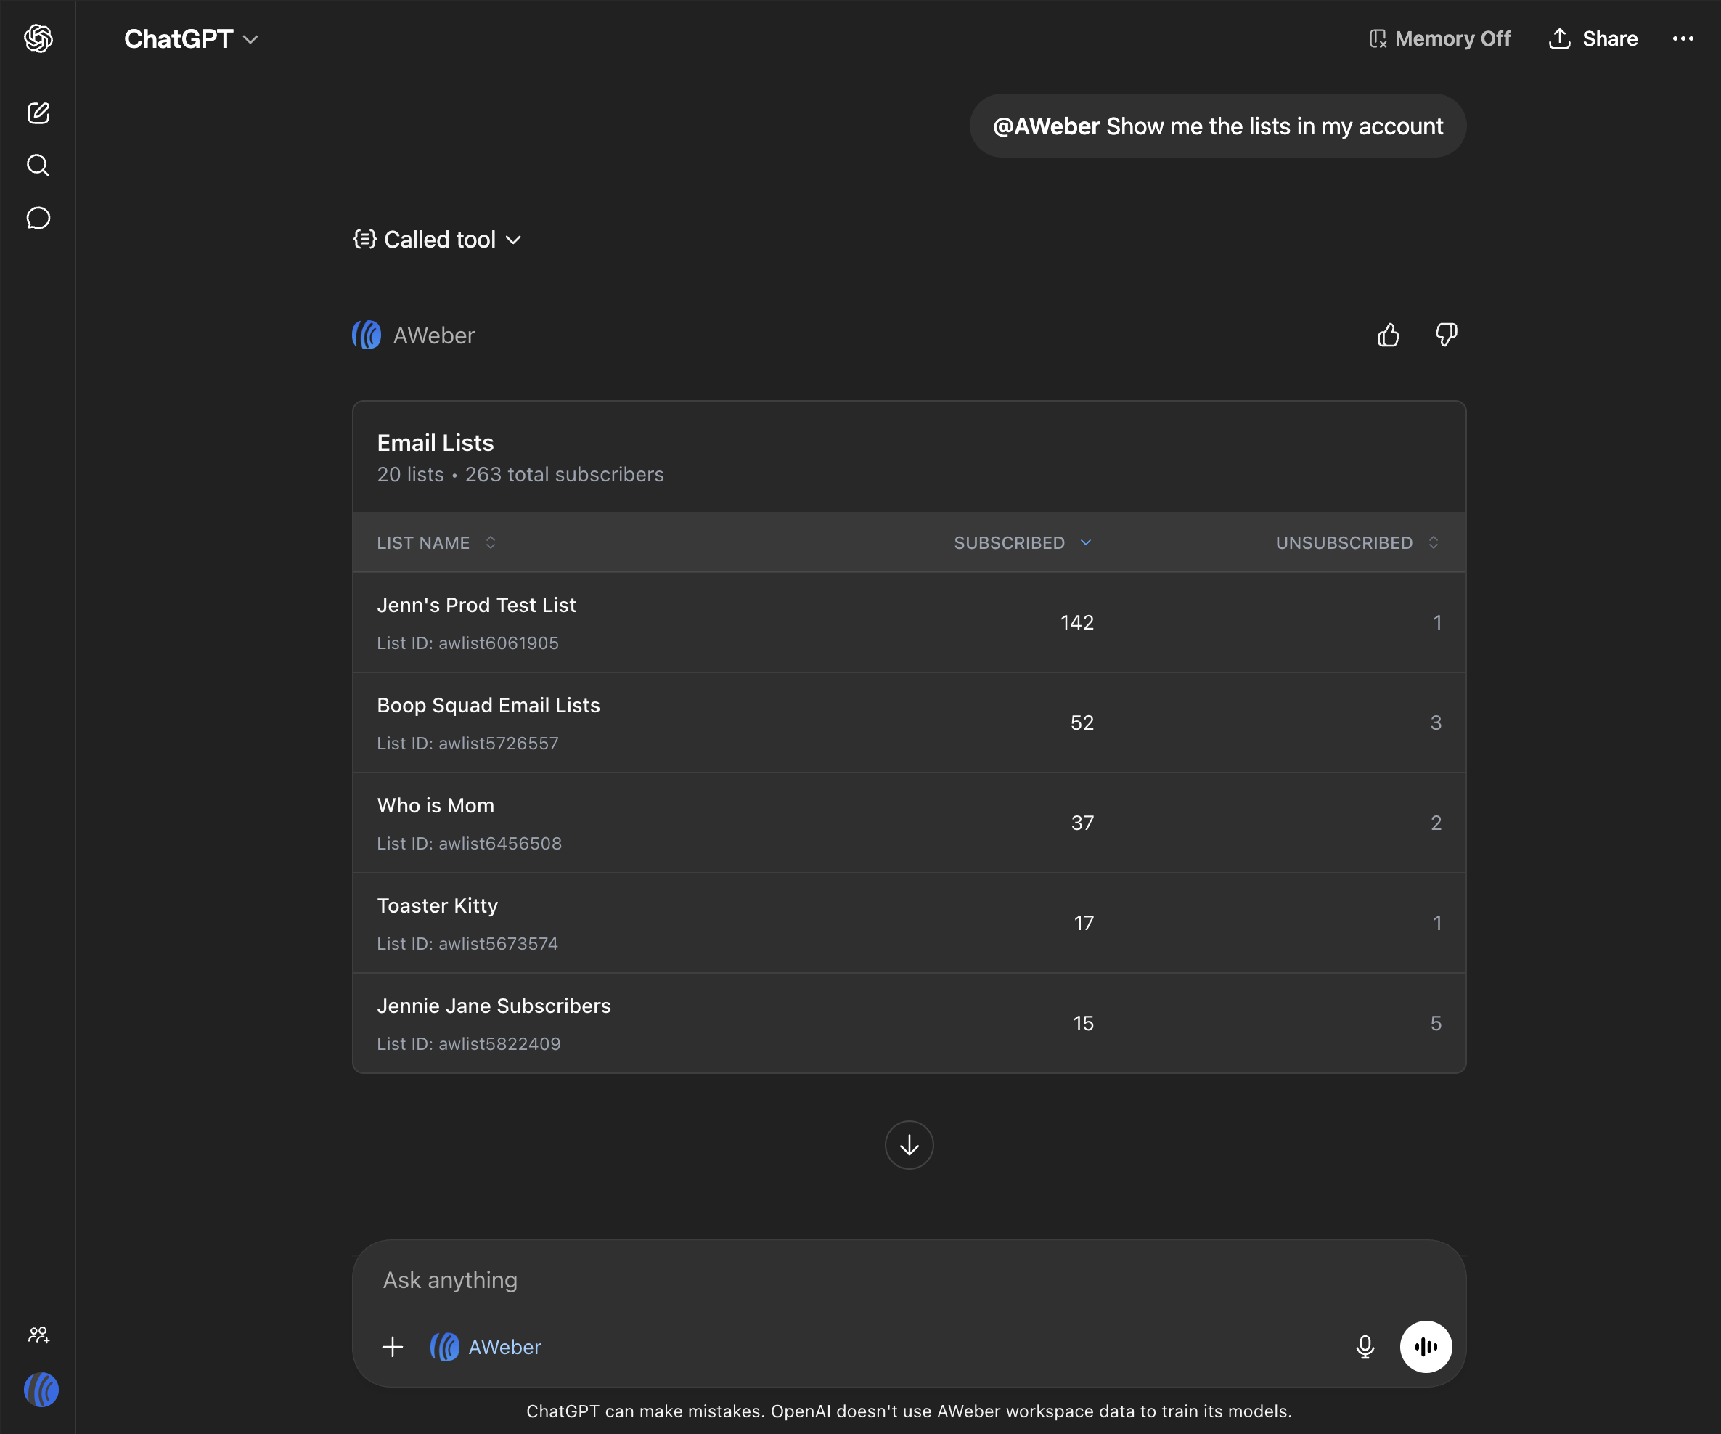Viewport: 1721px width, 1434px height.
Task: Give thumbs up to the AWeber response
Action: 1389,335
